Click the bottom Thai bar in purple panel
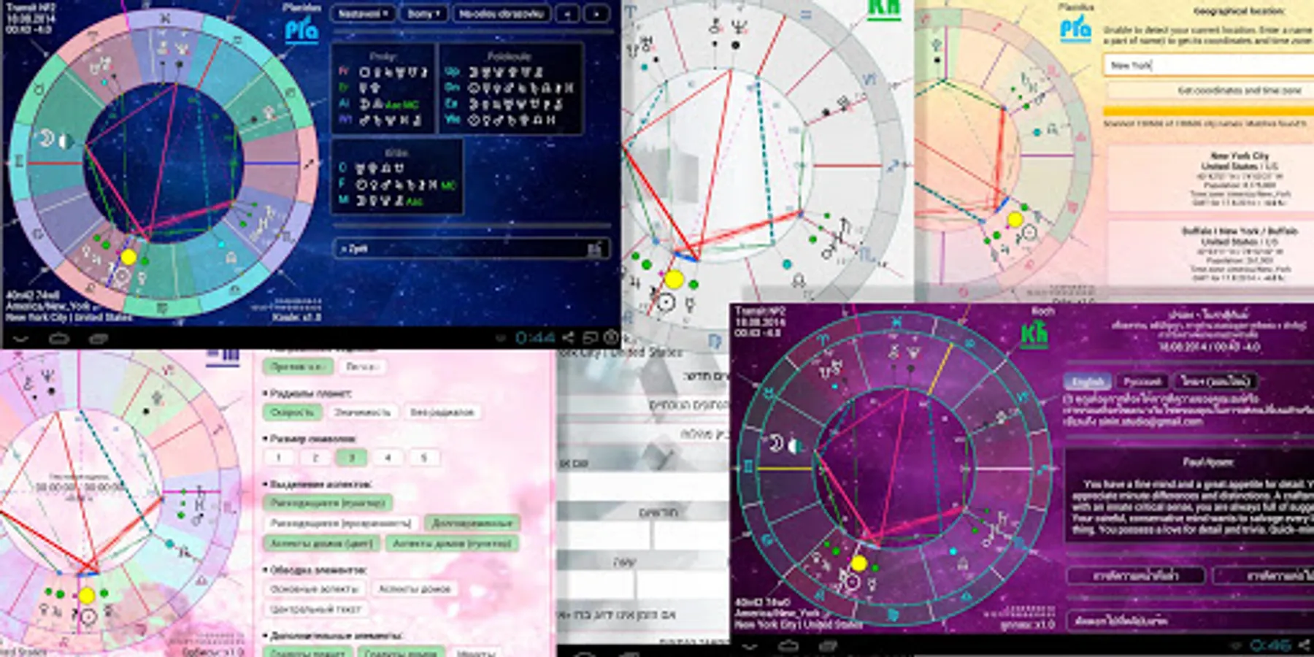 [1191, 620]
